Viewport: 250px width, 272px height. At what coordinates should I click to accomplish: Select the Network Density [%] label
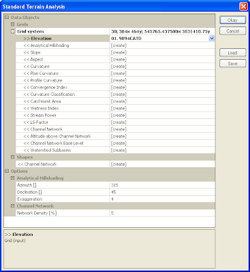[x=37, y=213]
